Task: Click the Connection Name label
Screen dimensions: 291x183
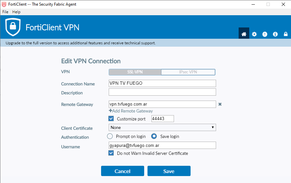Action: click(78, 84)
